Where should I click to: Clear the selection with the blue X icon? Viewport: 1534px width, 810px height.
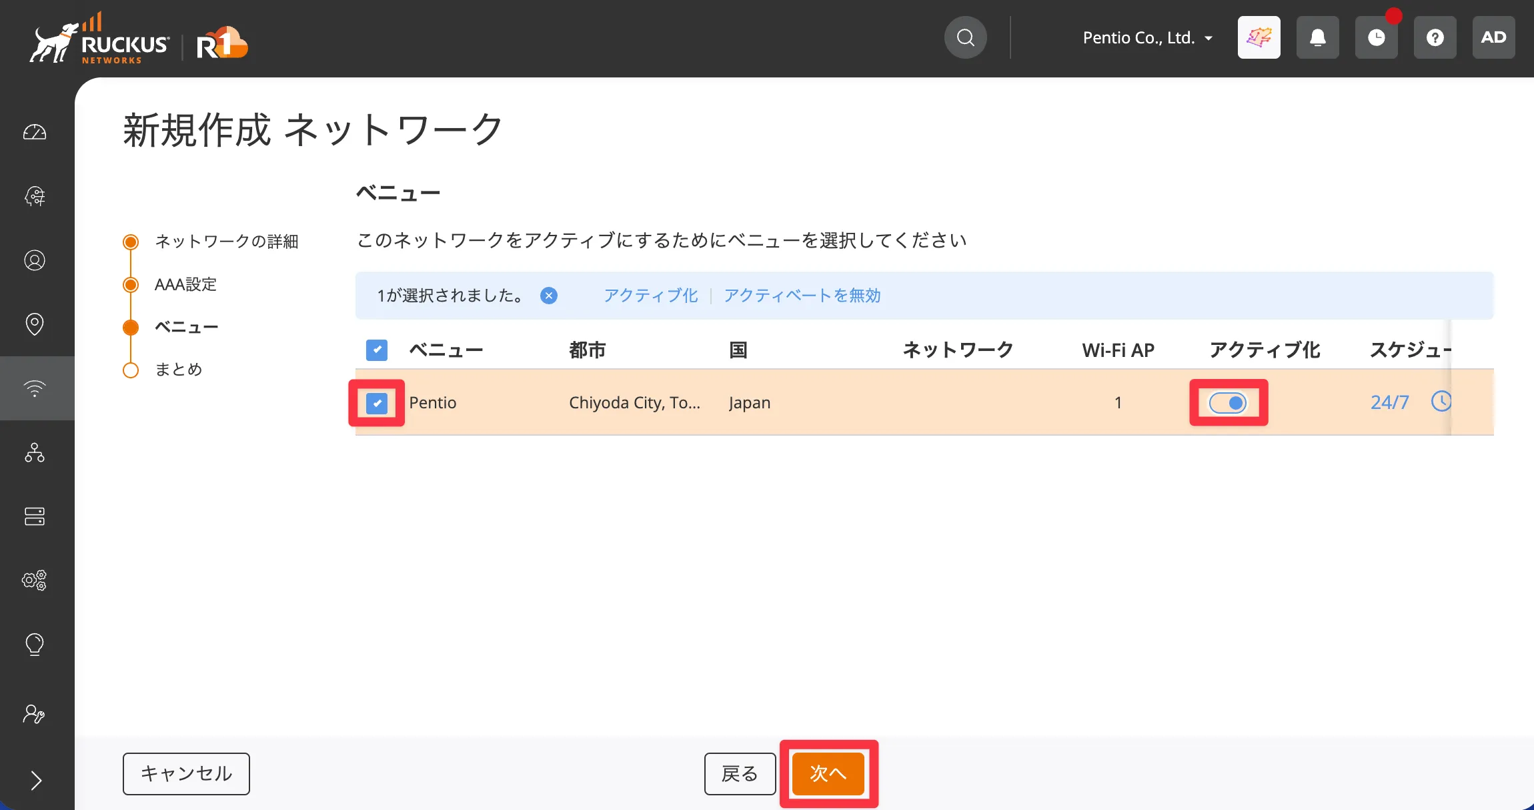[x=549, y=296]
